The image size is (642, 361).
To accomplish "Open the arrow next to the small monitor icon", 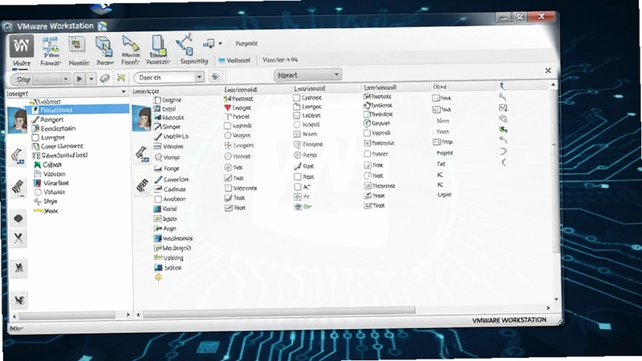I will [x=220, y=43].
